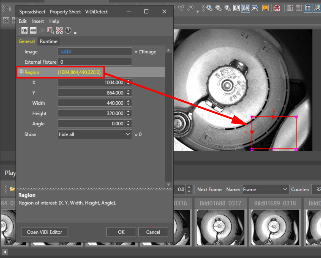This screenshot has width=321, height=258.
Task: Click the zoom out magnifier icon
Action: coord(218,8)
